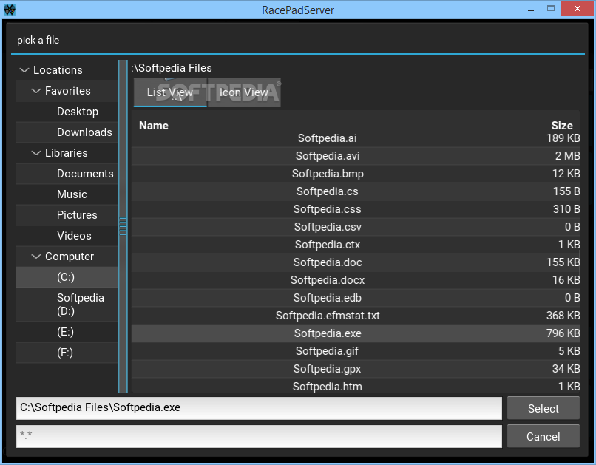Maximize the RacePadServer window
596x465 pixels.
pyautogui.click(x=551, y=9)
